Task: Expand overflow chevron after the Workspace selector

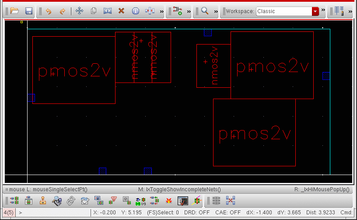Action: (323, 11)
